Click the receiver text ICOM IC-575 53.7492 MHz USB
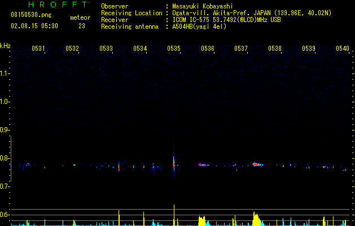The image size is (355, 226). (x=226, y=20)
